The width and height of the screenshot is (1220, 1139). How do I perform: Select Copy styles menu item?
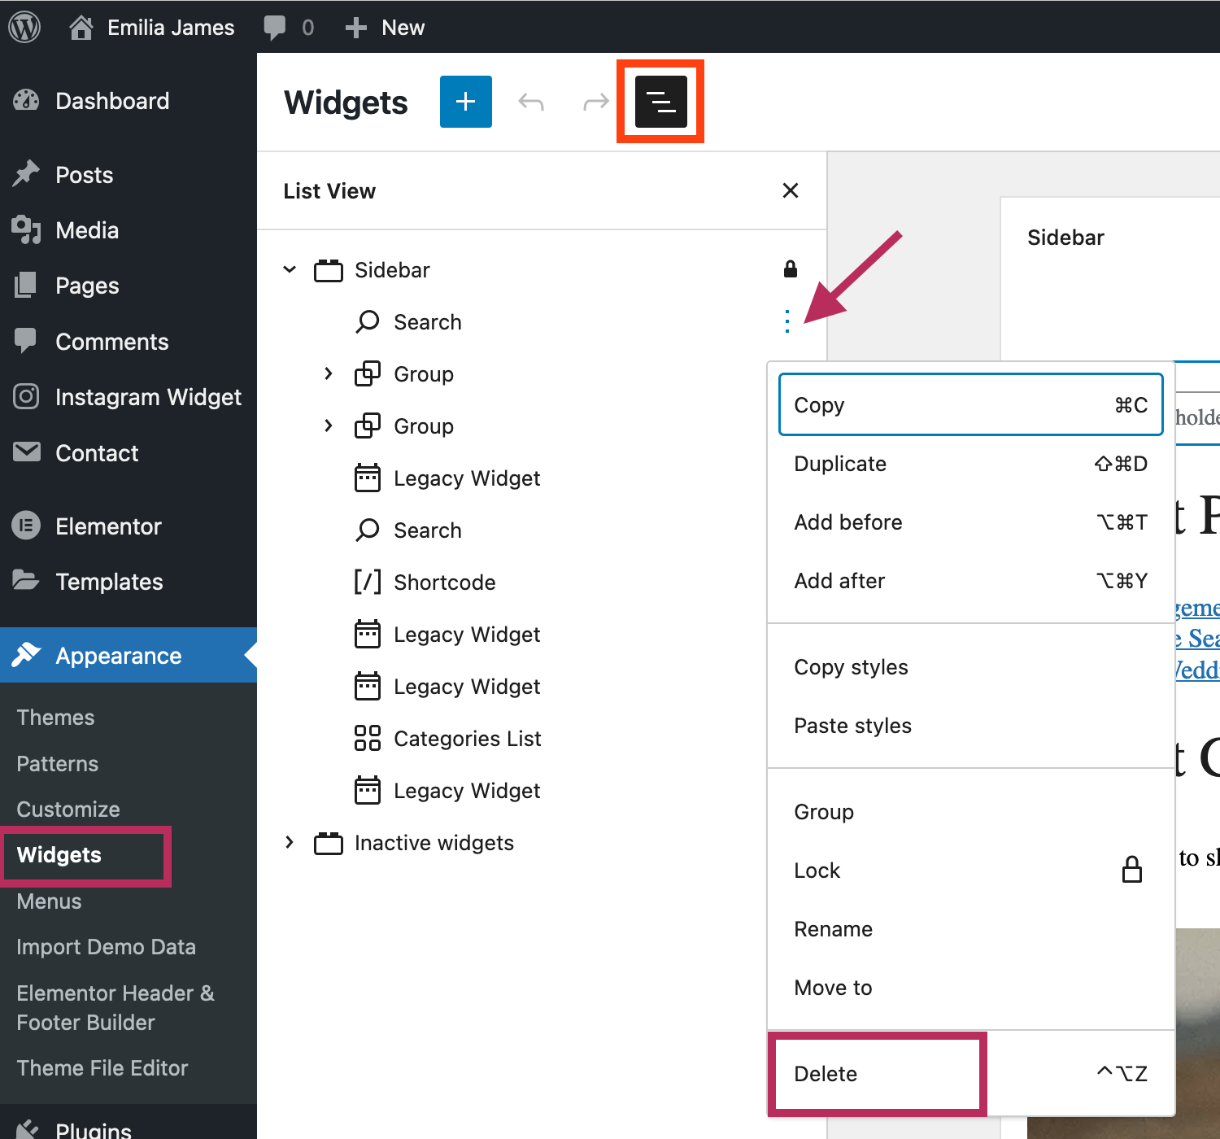(x=851, y=667)
